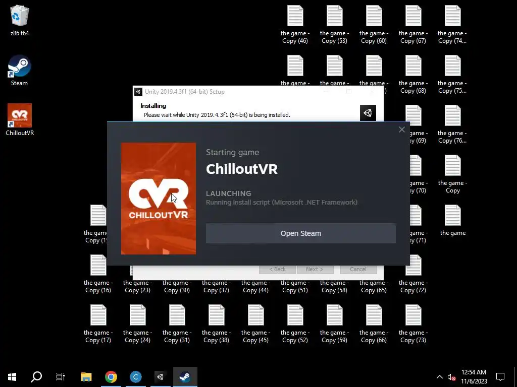Select file 'the game - Copy (16)'

pyautogui.click(x=98, y=274)
